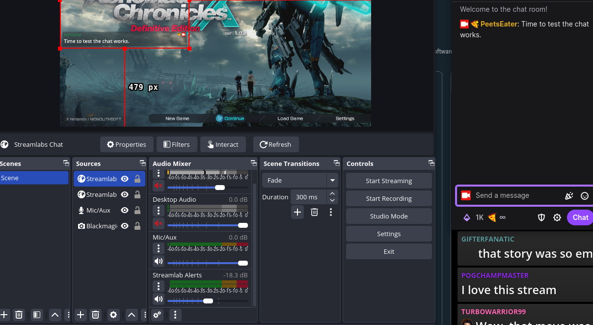Add a new scene transition with the plus icon

(x=297, y=212)
